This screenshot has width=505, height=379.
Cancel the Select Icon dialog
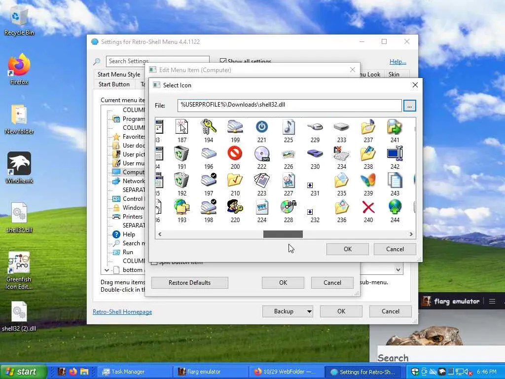(395, 249)
